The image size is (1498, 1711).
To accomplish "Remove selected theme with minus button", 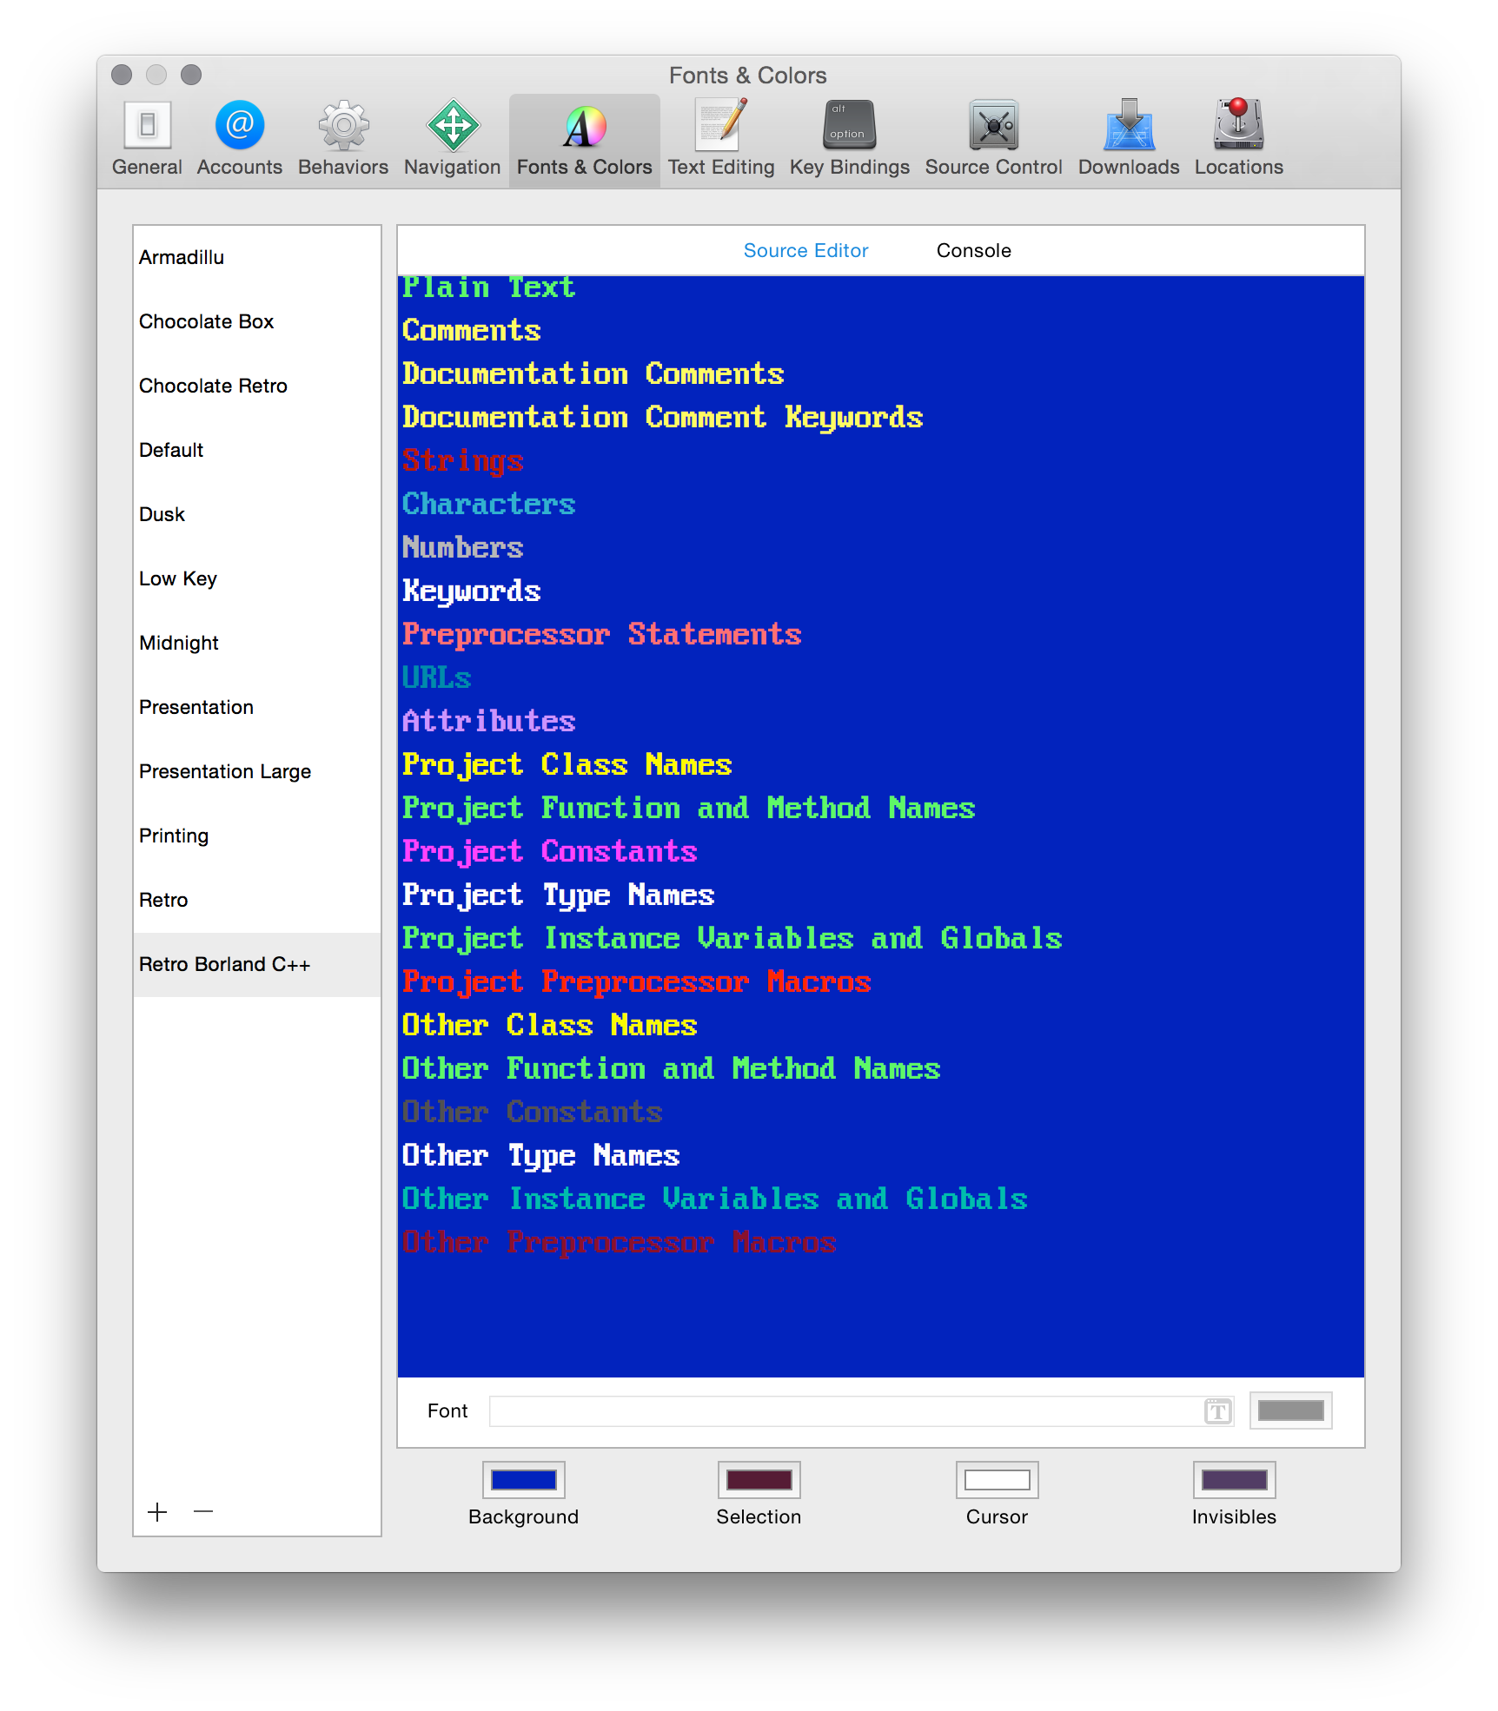I will tap(203, 1512).
